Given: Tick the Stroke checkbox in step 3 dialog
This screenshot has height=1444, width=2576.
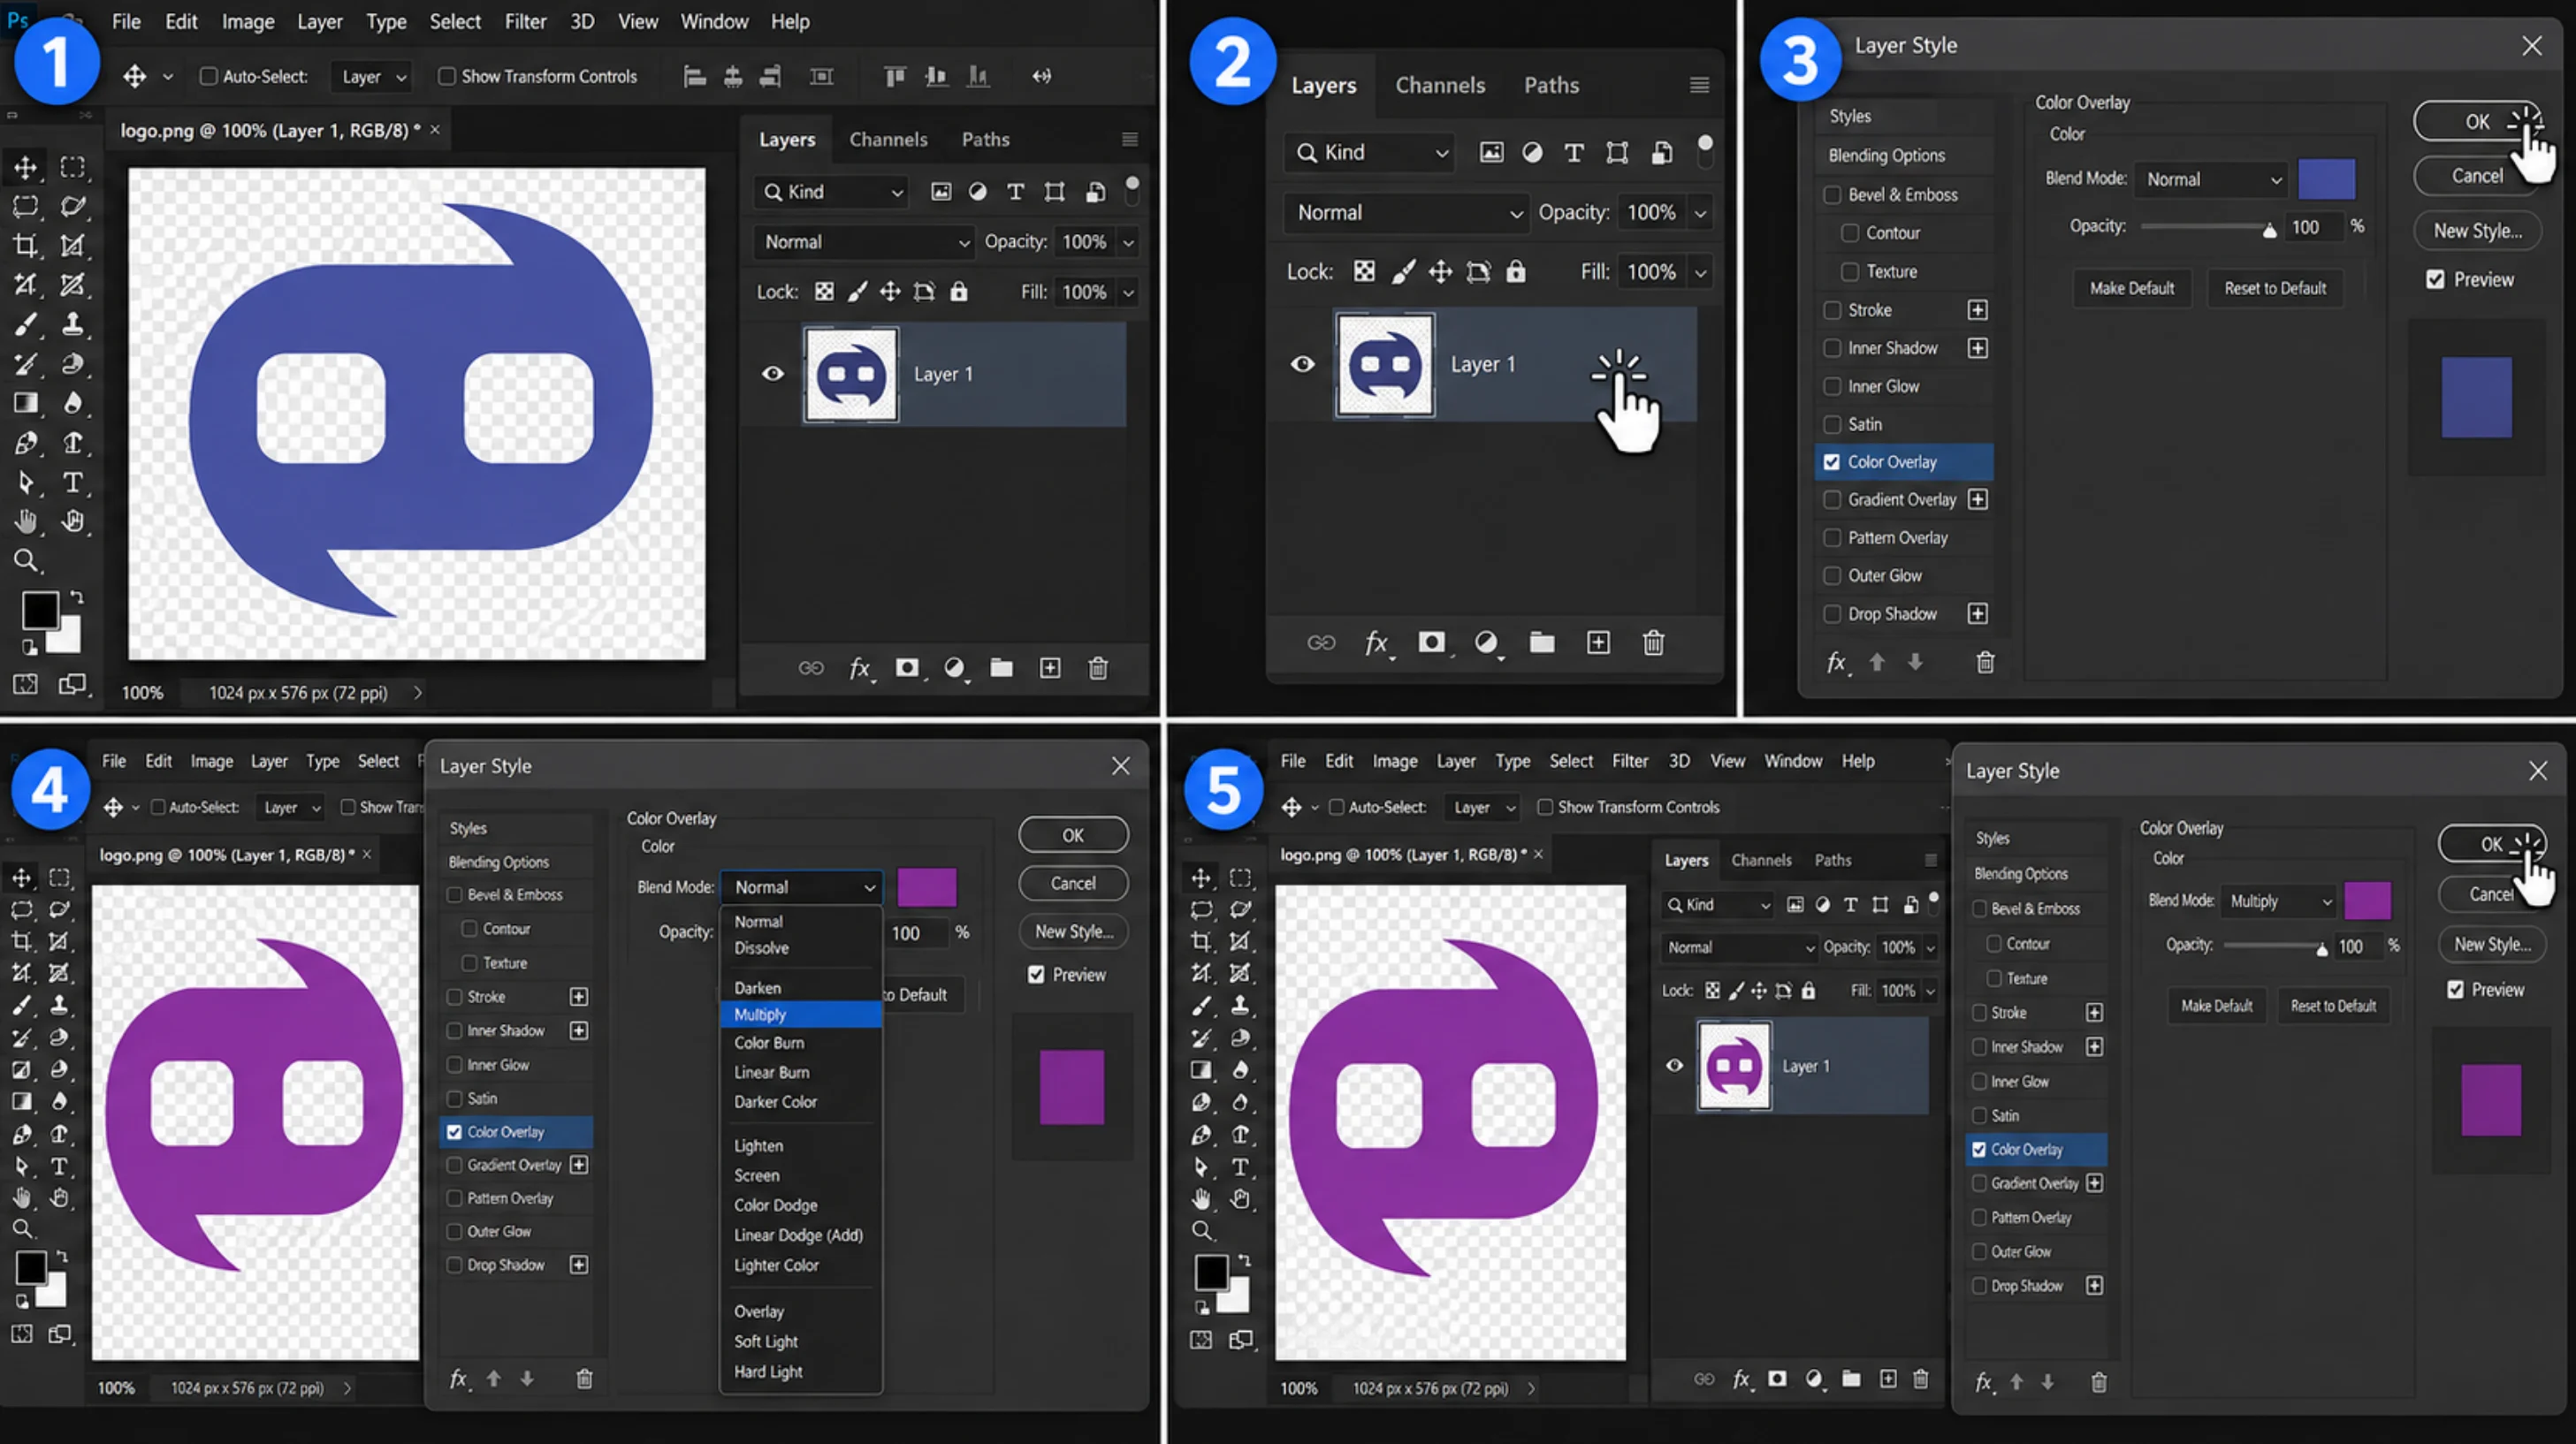Looking at the screenshot, I should [1832, 310].
